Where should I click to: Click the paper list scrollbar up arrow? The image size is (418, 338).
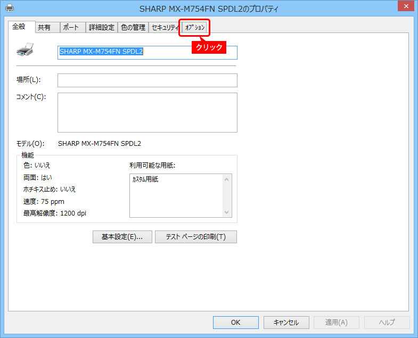pos(227,179)
